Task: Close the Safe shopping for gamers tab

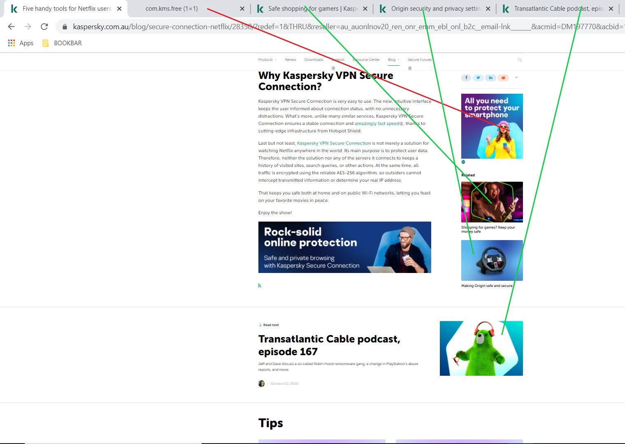Action: coord(365,9)
